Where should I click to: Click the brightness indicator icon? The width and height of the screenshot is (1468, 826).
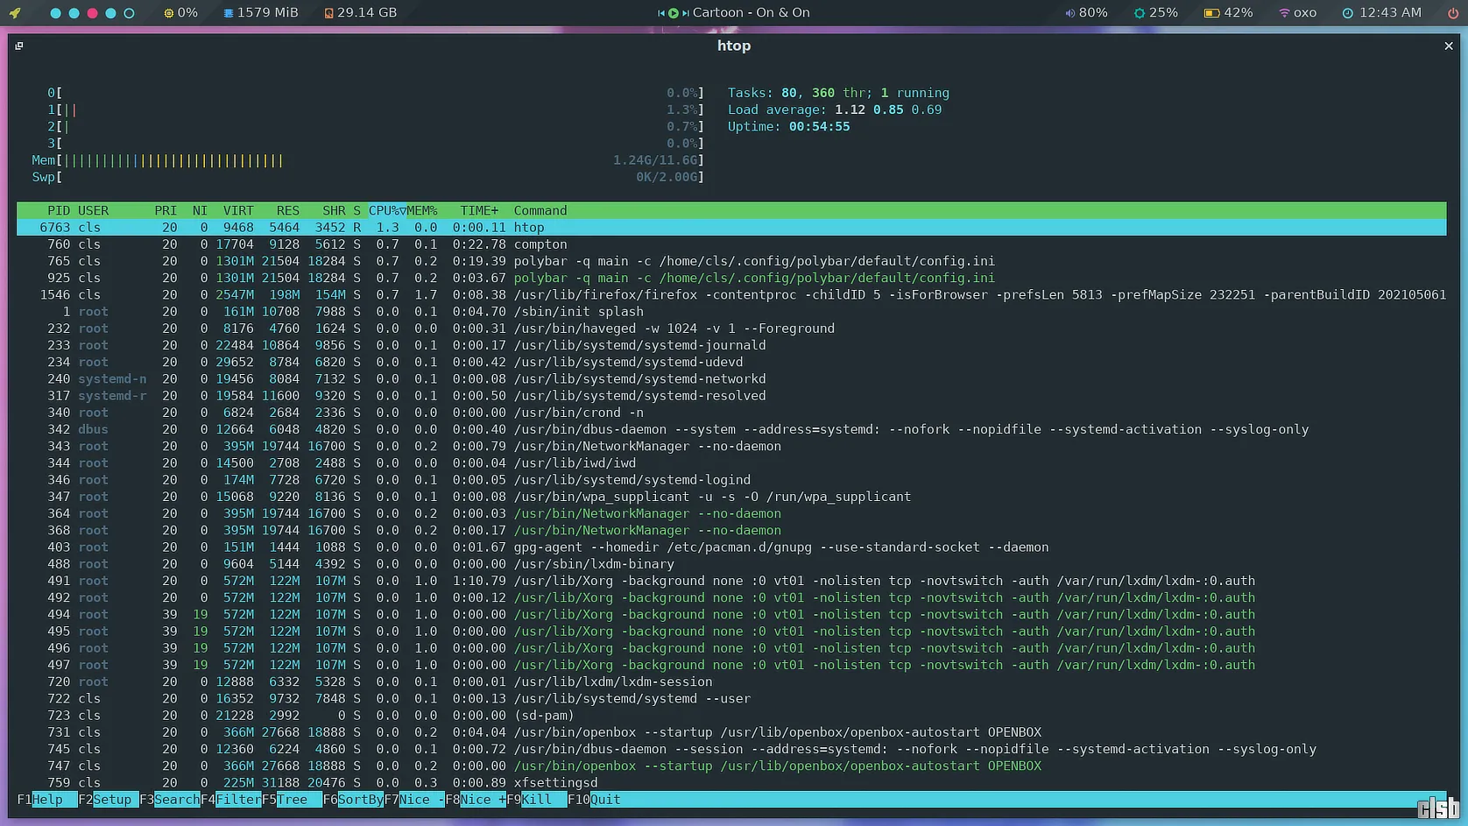(x=1139, y=13)
